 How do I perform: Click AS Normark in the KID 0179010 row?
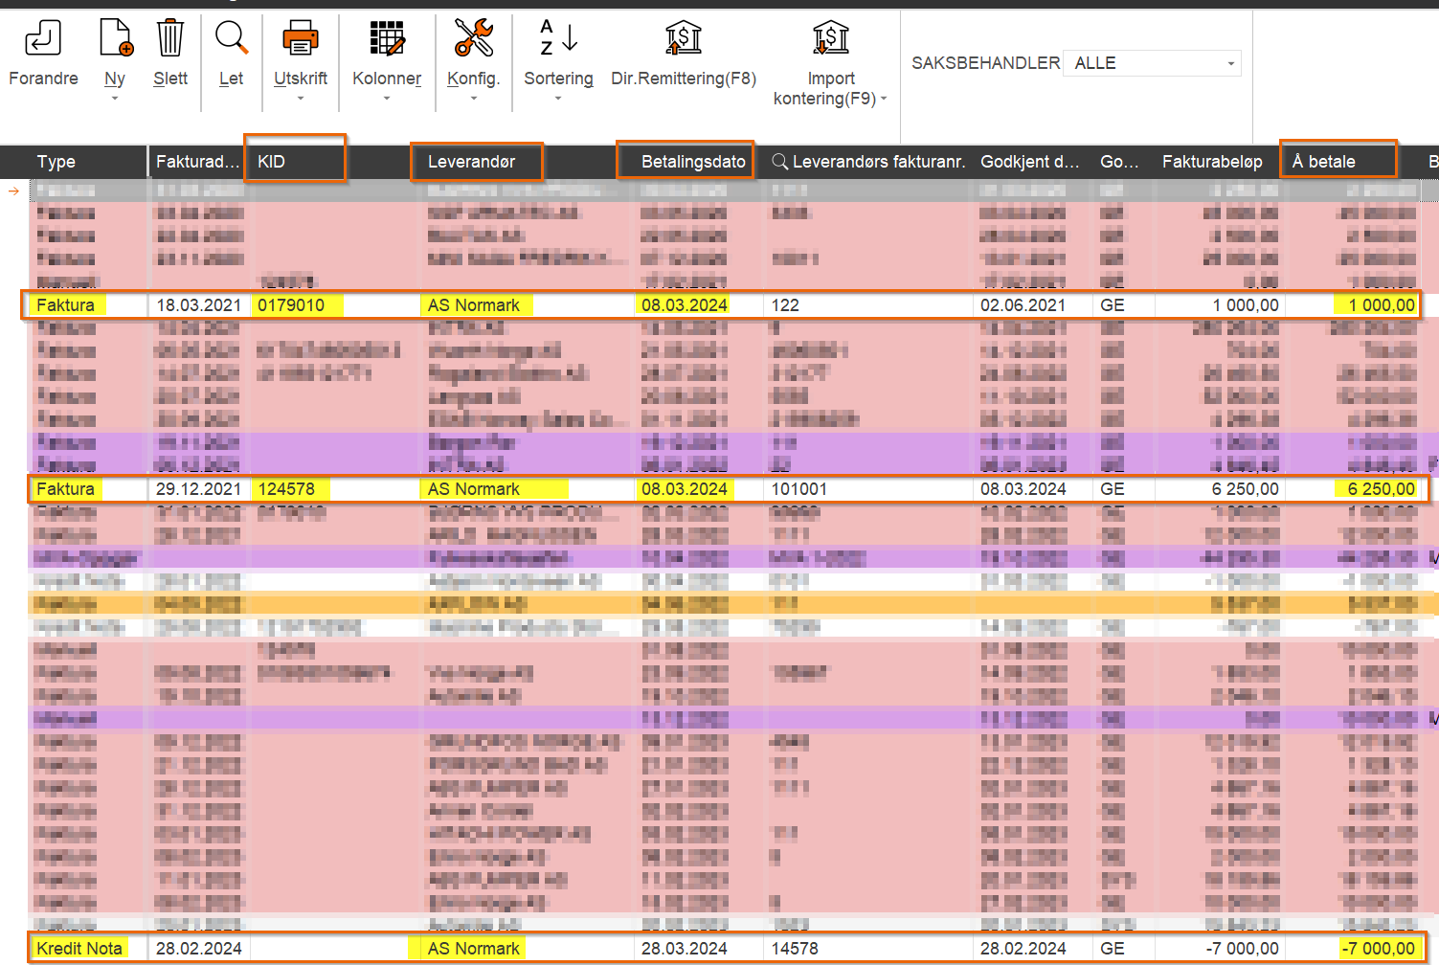click(x=474, y=305)
